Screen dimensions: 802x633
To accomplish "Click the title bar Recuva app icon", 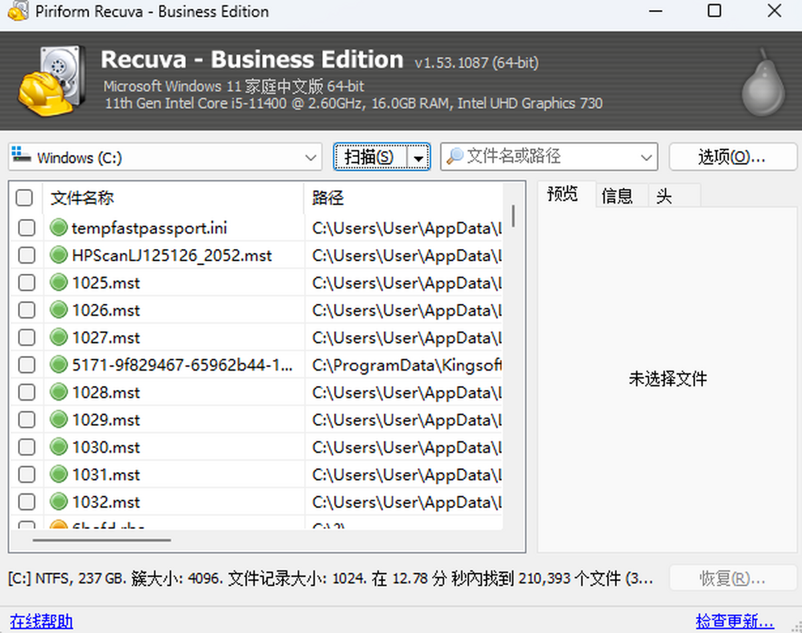I will coord(18,12).
